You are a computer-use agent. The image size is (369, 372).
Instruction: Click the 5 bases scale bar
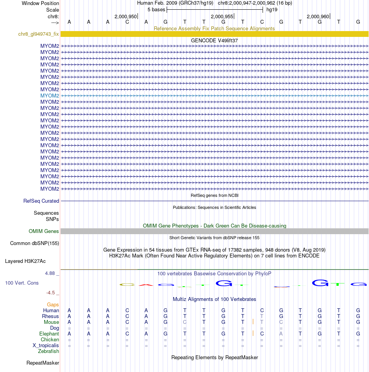(215, 10)
